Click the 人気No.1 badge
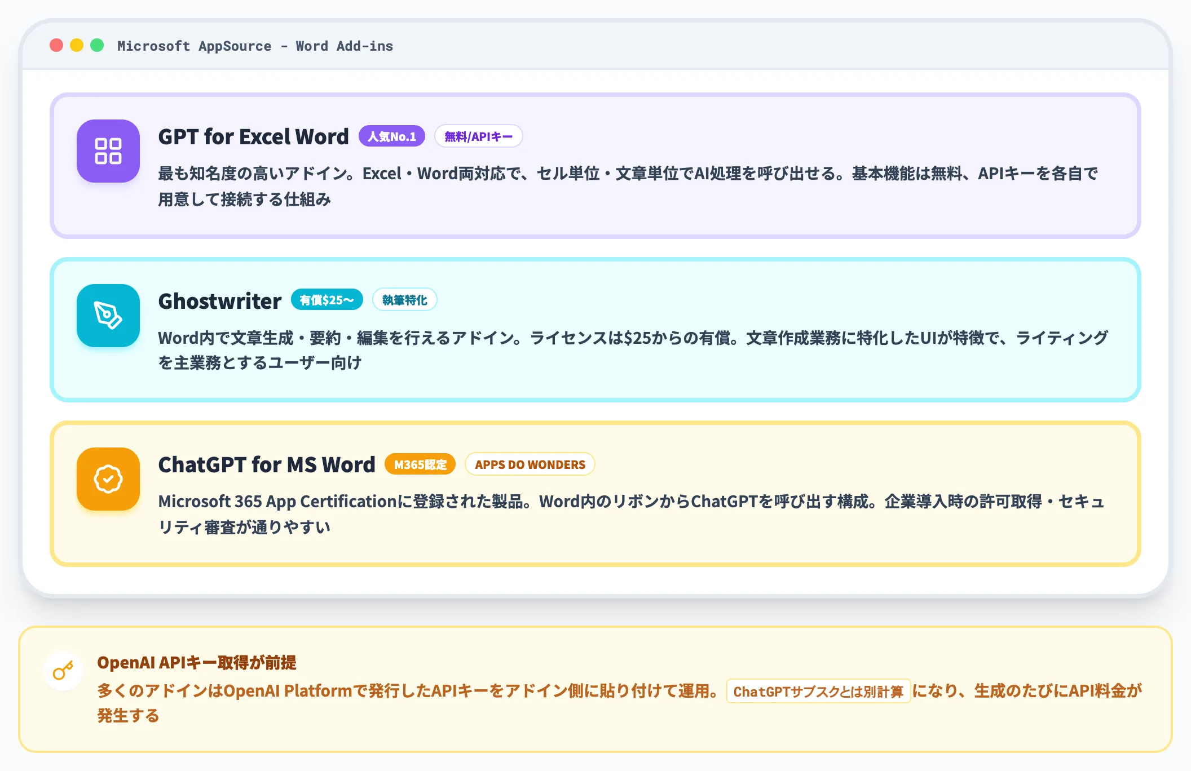Image resolution: width=1191 pixels, height=771 pixels. coord(392,136)
